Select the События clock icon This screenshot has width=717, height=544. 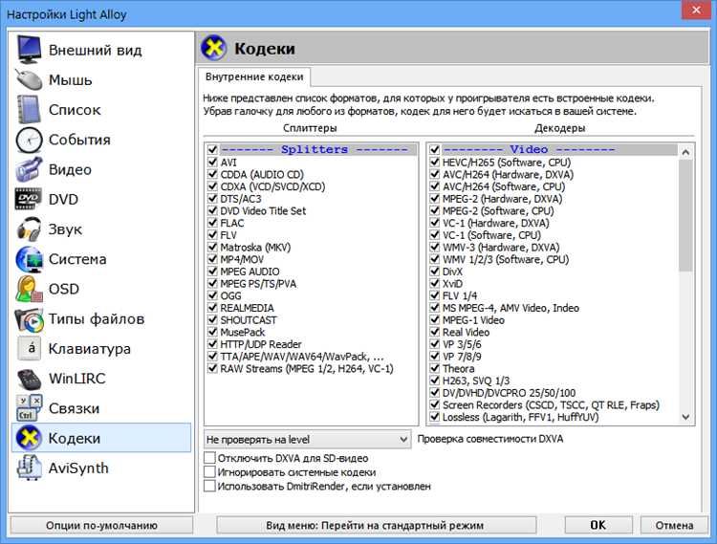pos(29,140)
